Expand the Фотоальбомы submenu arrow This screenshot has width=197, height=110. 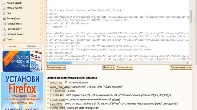[40, 18]
